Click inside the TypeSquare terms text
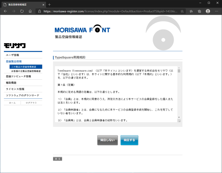The image size is (222, 173). (x=116, y=94)
